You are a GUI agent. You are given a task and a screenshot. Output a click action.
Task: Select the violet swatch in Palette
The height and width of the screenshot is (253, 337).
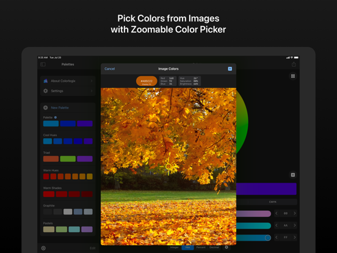[85, 123]
